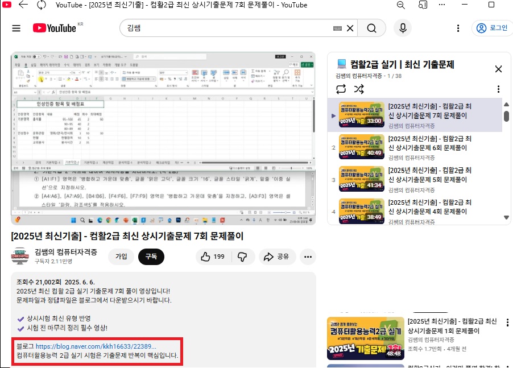Play playlist item 4회 문제풀이 thumbnail 38:49
513x368 pixels.
pos(362,210)
